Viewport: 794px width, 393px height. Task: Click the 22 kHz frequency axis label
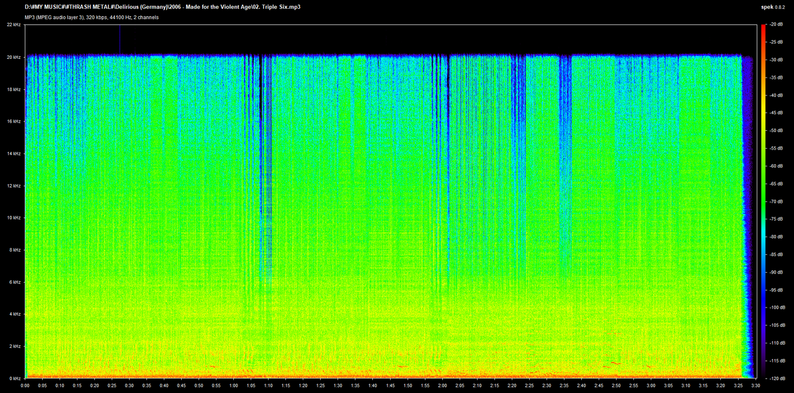click(14, 25)
